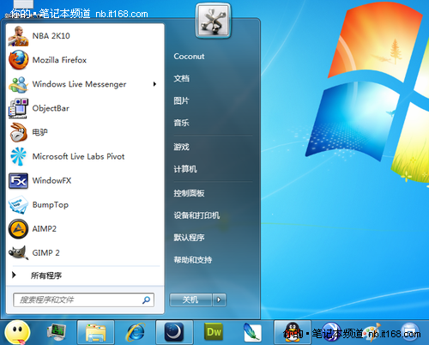Open Windows Explorer from the taskbar
The height and width of the screenshot is (345, 429).
pyautogui.click(x=95, y=332)
